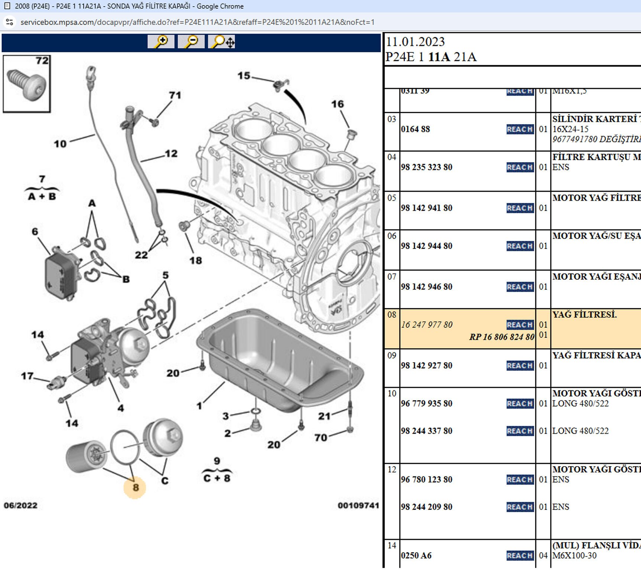Click the YAĞ FİLTRESİ description in row 08
Image resolution: width=641 pixels, height=570 pixels.
(x=584, y=315)
